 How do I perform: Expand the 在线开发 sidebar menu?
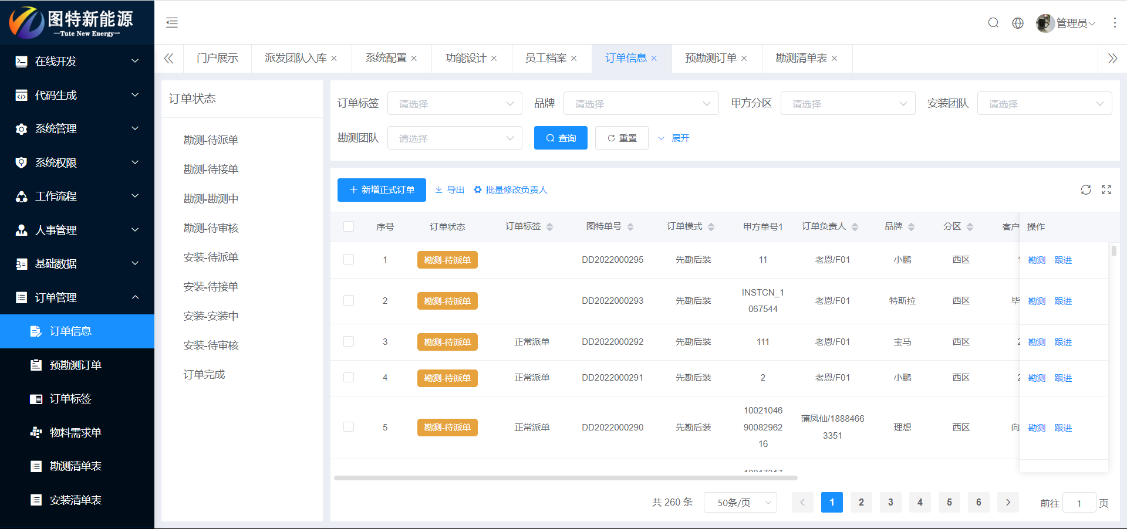[x=77, y=61]
